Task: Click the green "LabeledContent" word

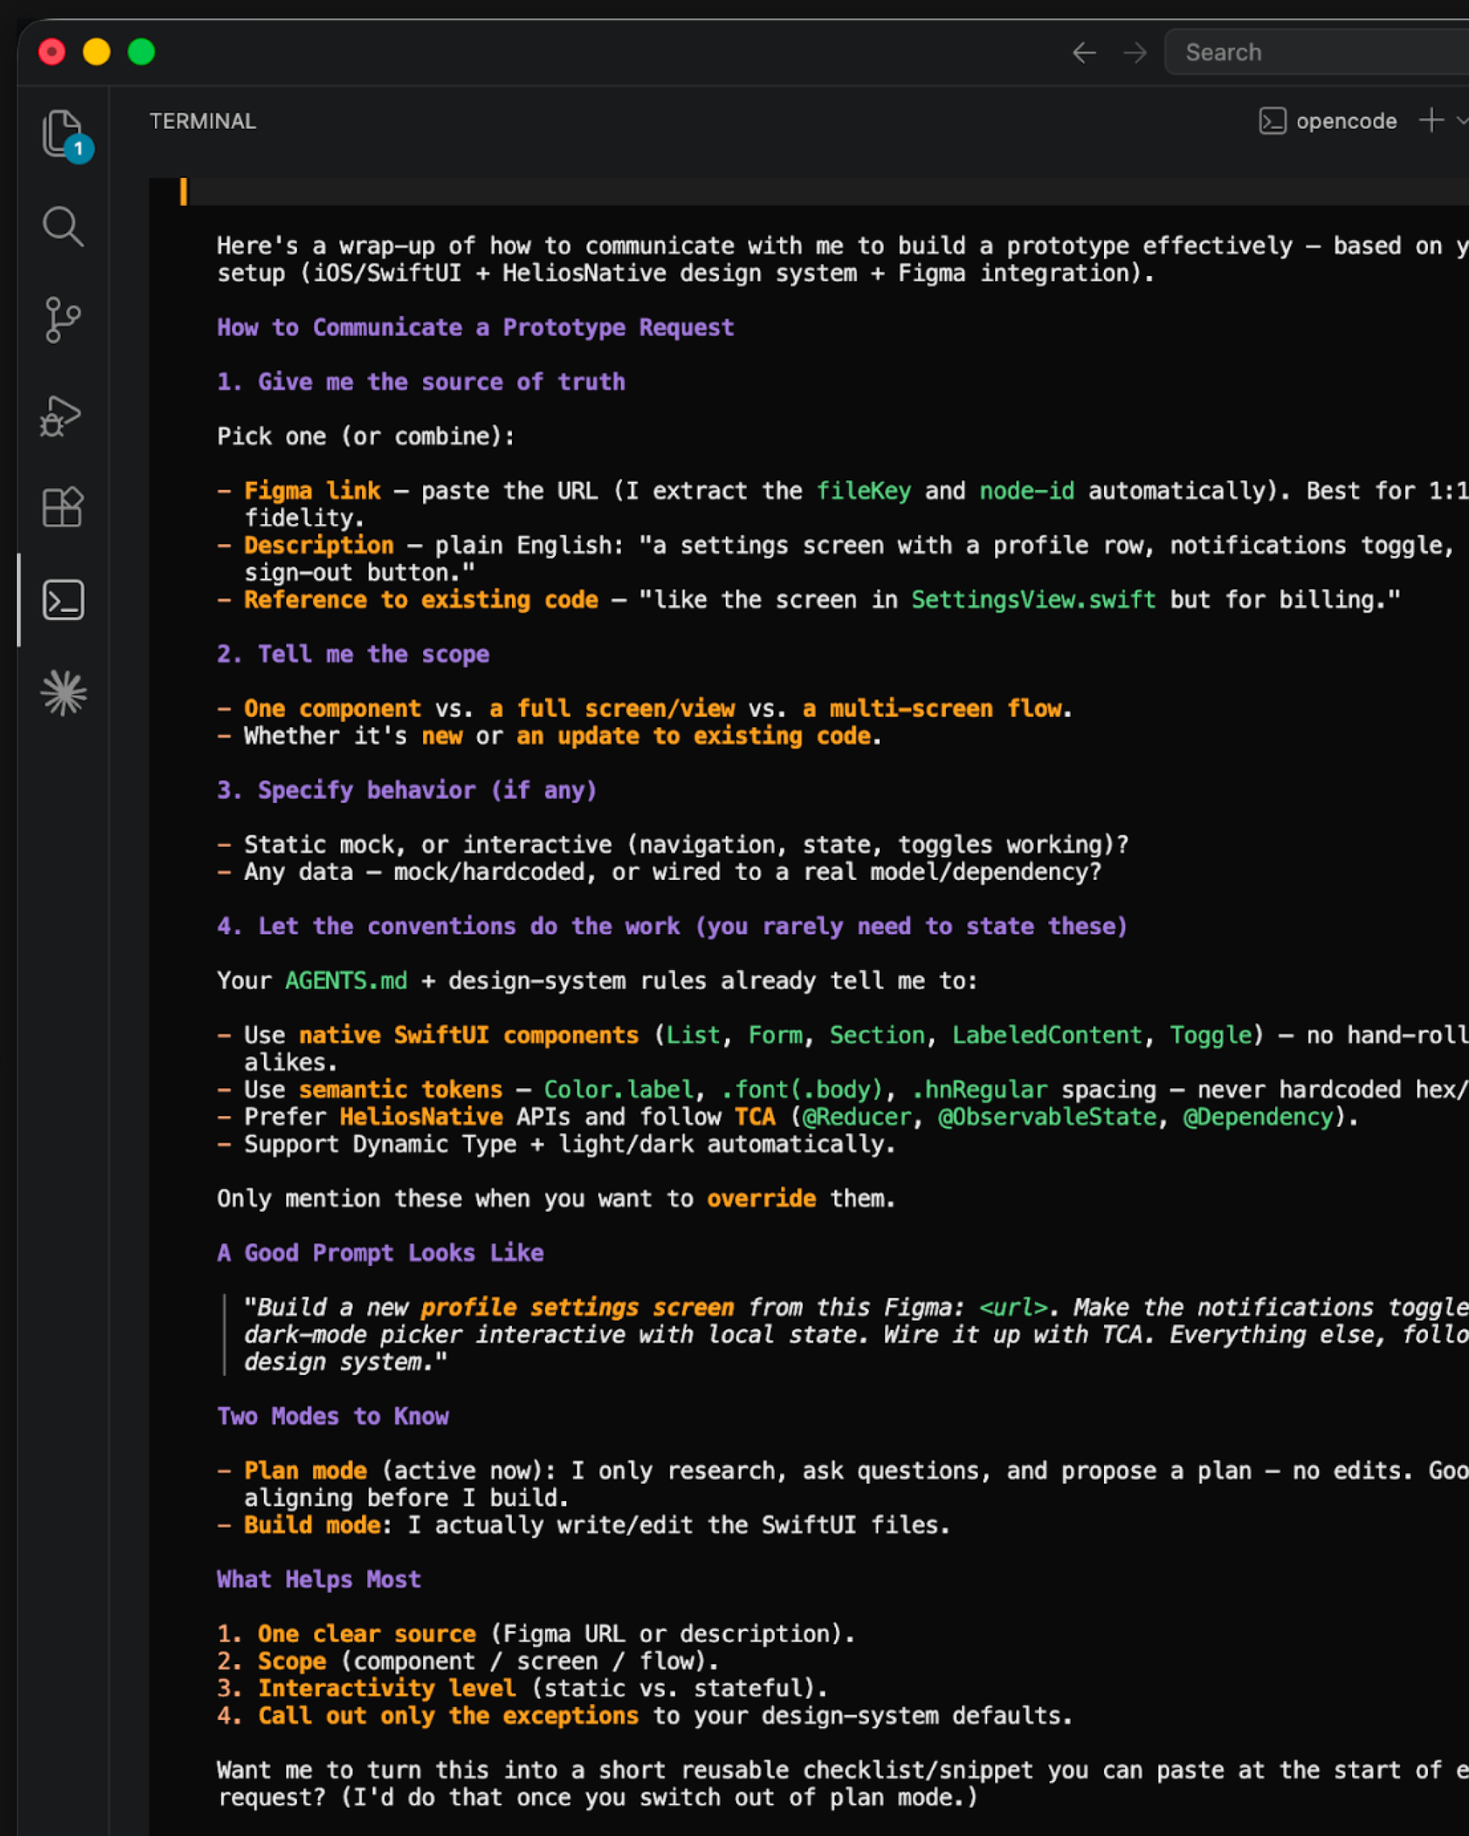Action: [x=1047, y=1036]
